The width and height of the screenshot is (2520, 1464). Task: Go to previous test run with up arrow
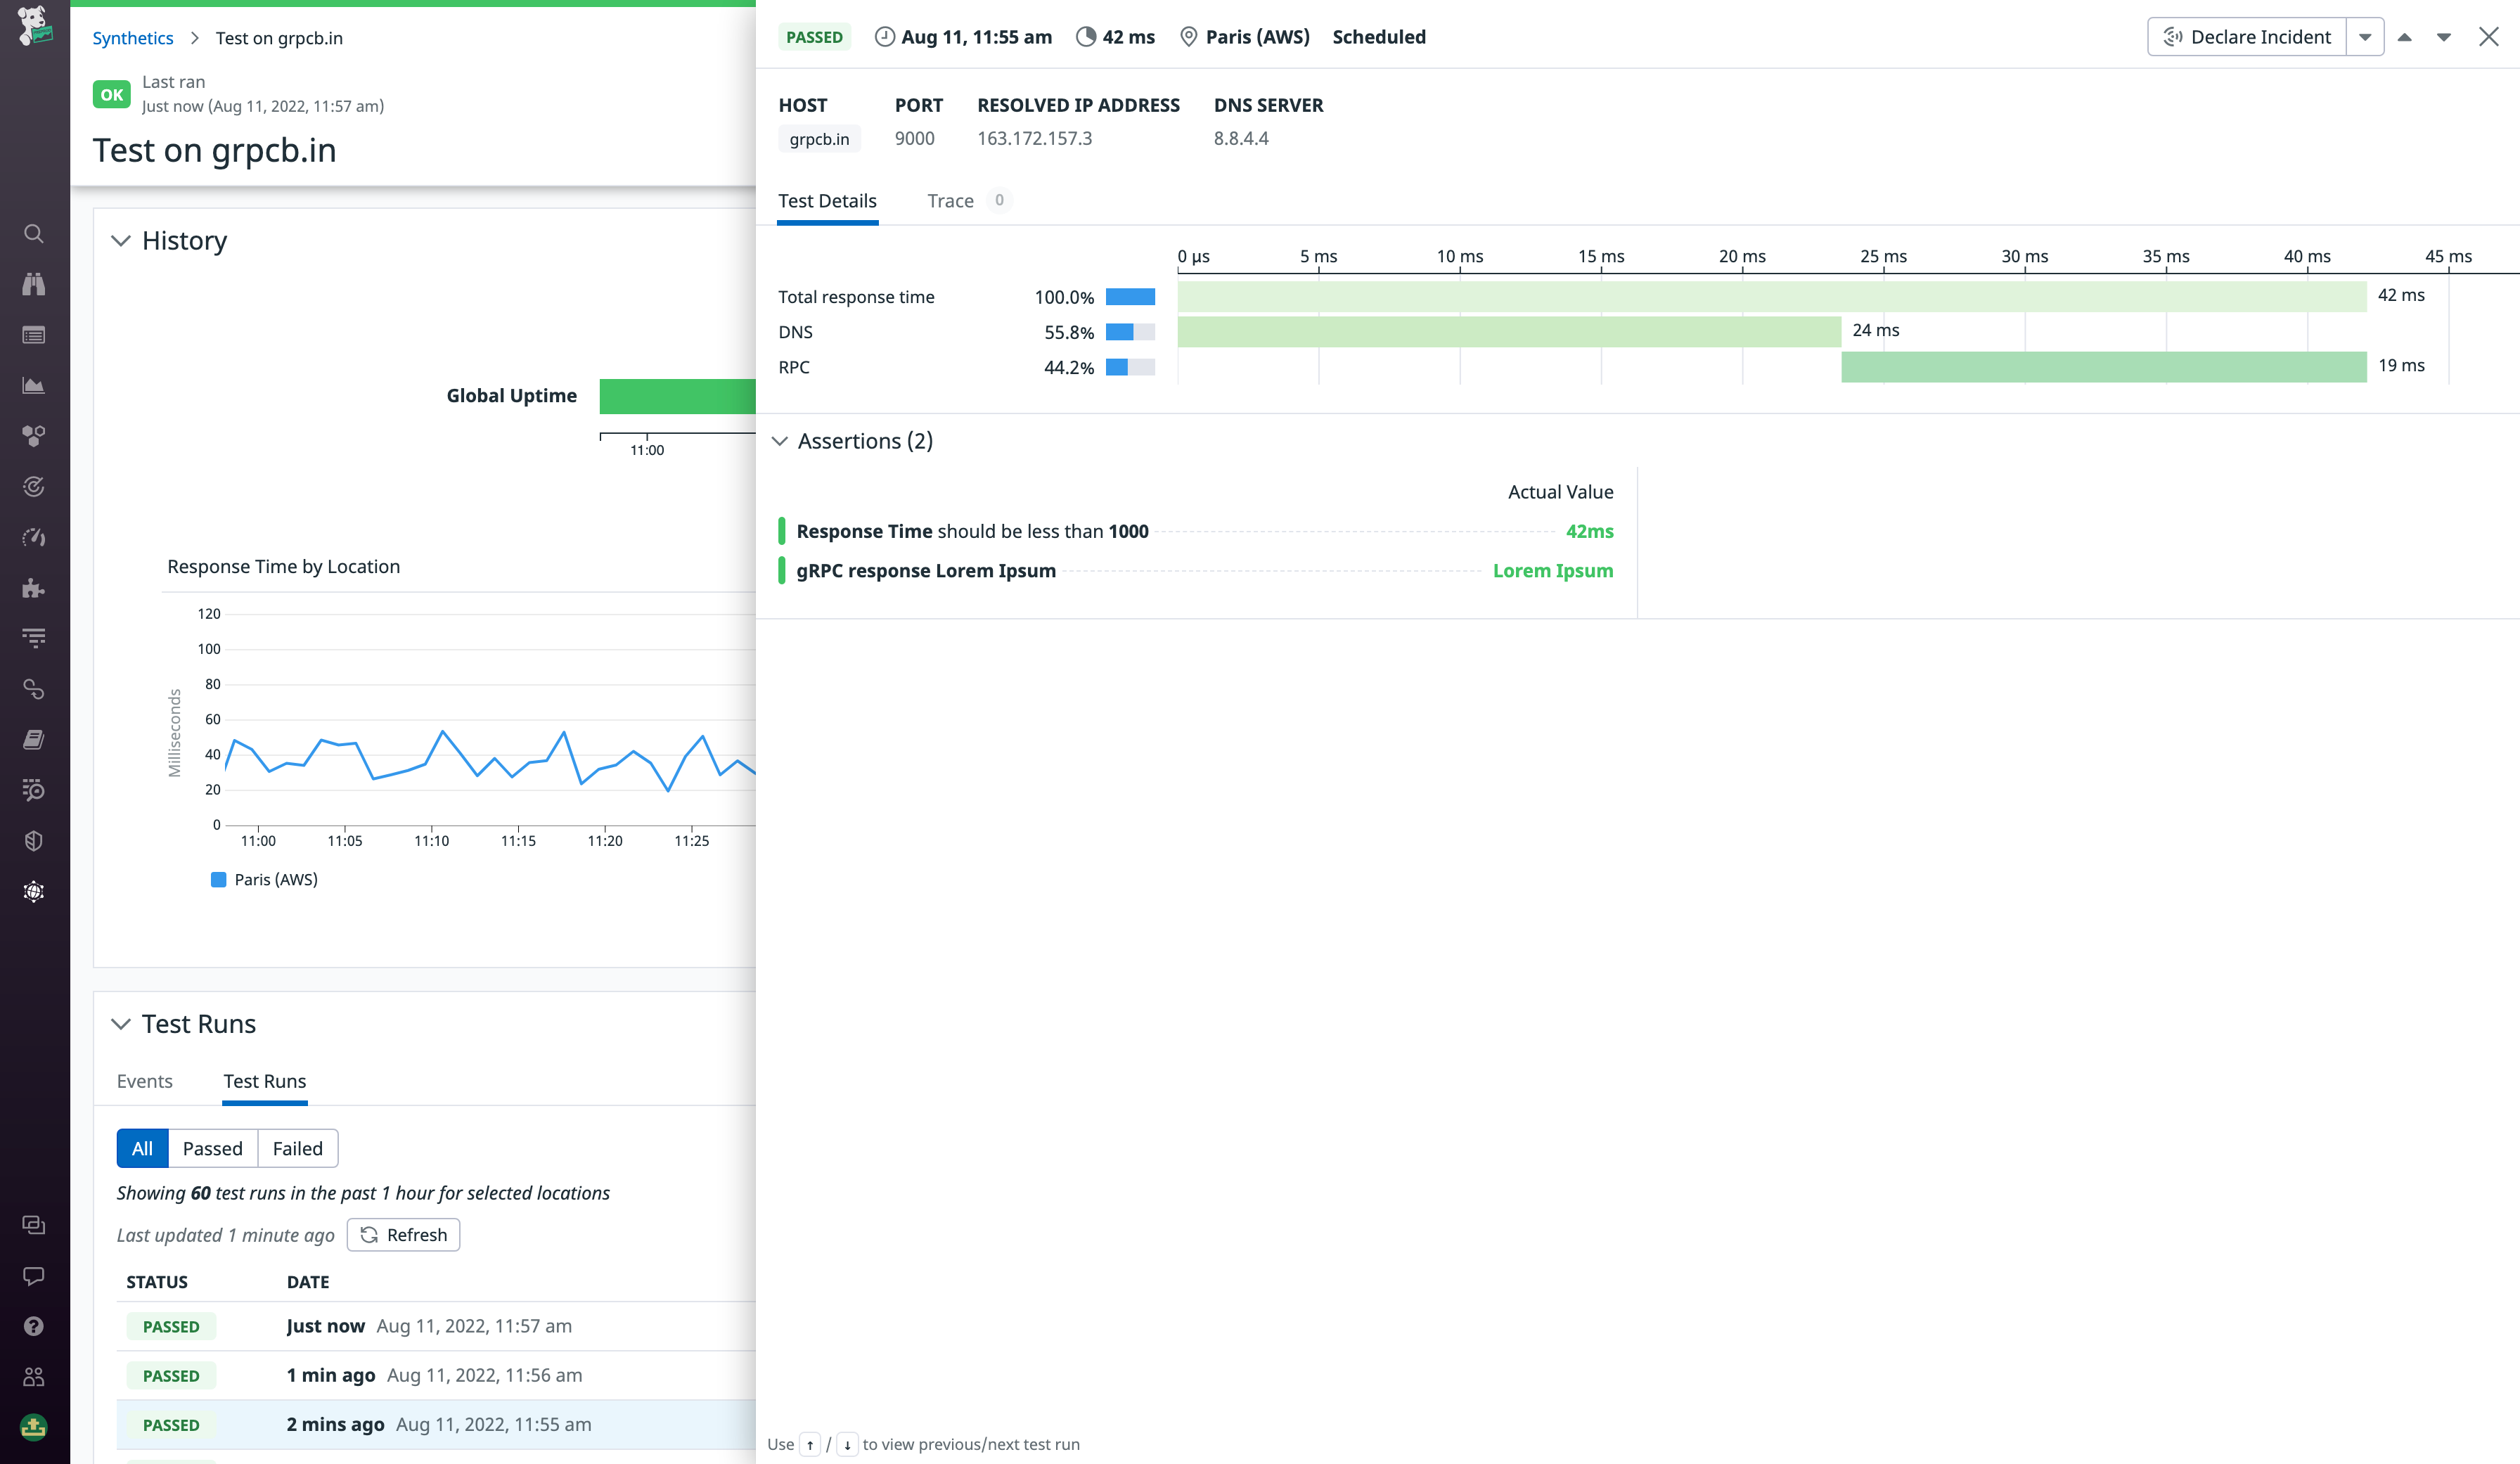[x=2404, y=37]
